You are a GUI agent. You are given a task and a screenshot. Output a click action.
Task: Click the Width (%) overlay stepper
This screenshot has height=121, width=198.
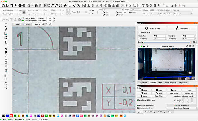point(166,36)
